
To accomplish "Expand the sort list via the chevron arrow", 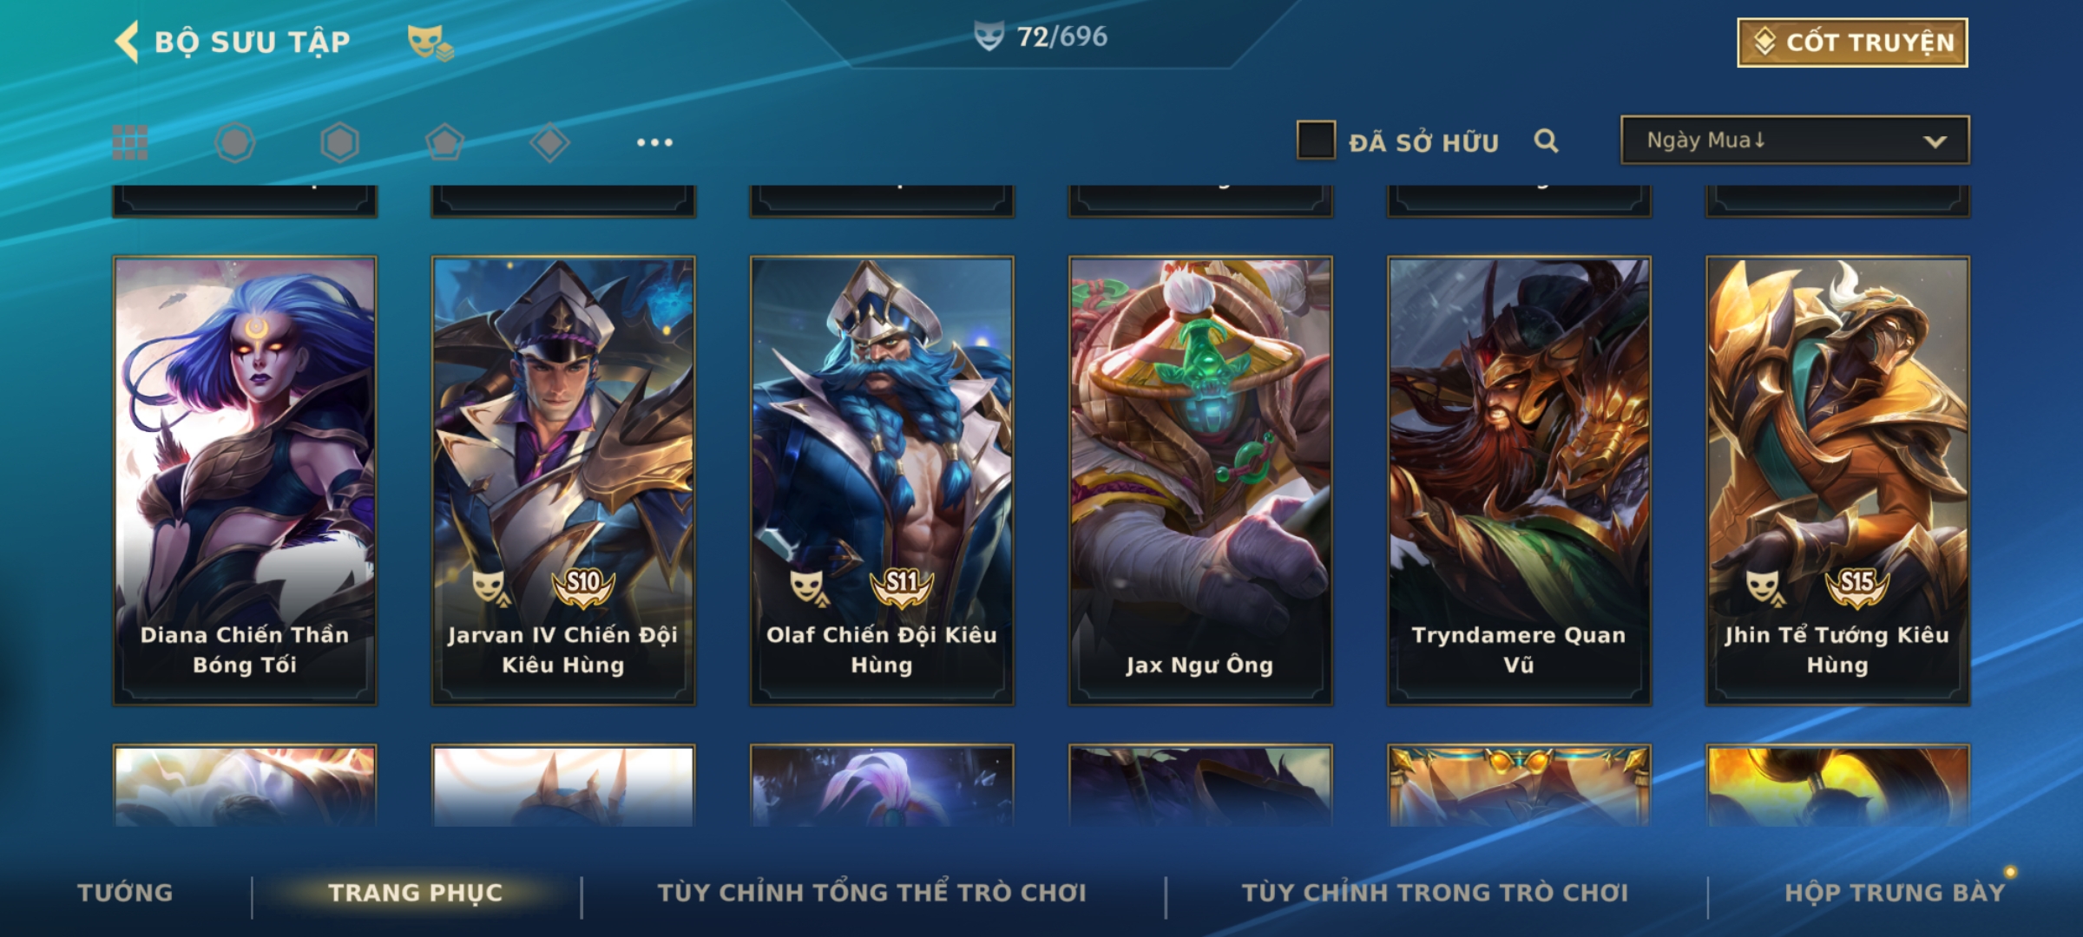I will coord(1935,141).
